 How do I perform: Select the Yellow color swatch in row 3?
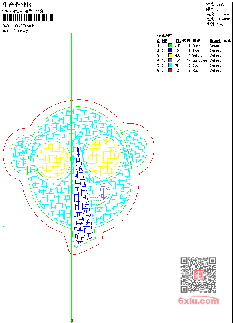pos(170,55)
